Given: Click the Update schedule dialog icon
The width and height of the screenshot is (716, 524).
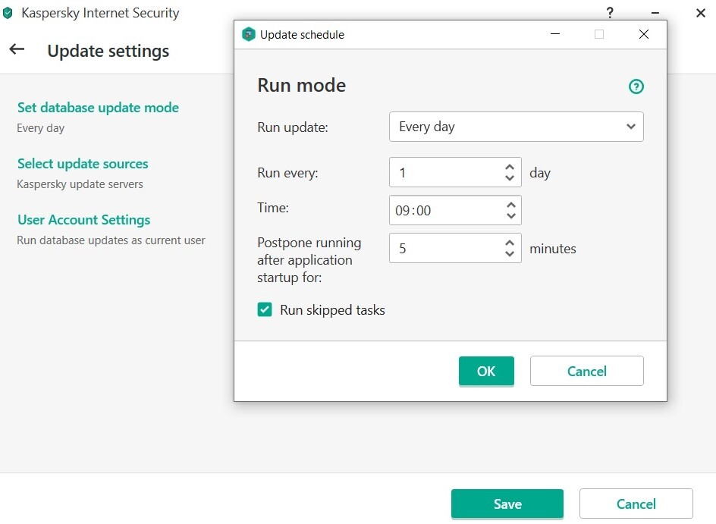Looking at the screenshot, I should (x=249, y=34).
